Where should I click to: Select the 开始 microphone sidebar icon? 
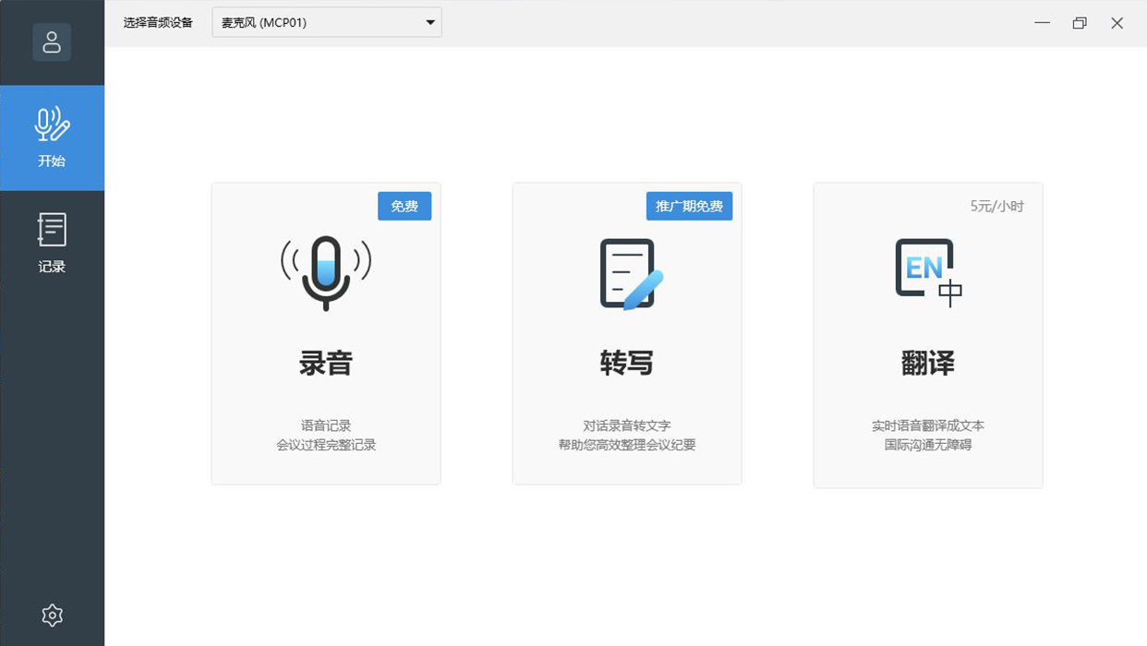pos(52,125)
